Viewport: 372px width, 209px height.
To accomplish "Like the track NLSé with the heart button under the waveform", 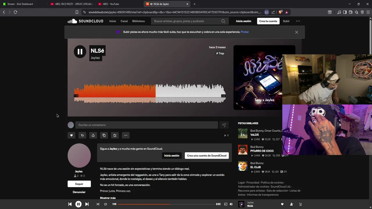I will point(71,135).
